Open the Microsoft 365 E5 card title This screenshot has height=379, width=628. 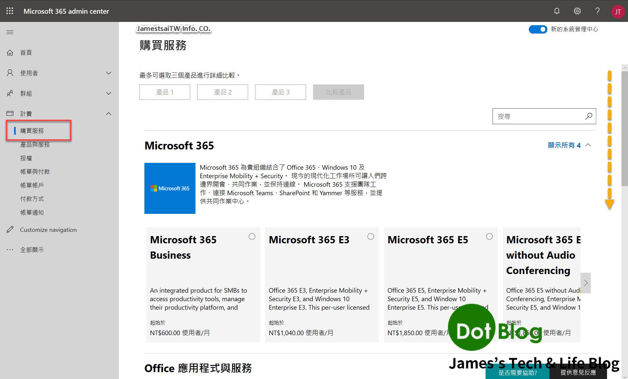point(428,240)
